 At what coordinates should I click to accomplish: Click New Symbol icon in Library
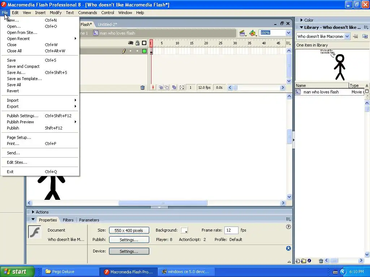pyautogui.click(x=298, y=261)
